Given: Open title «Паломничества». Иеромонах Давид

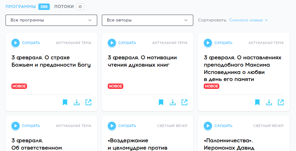Looking at the screenshot, I should tap(229, 144).
